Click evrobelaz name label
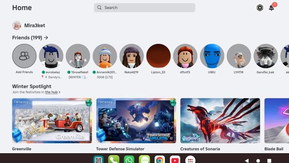This screenshot has width=289, height=163. pyautogui.click(x=53, y=72)
